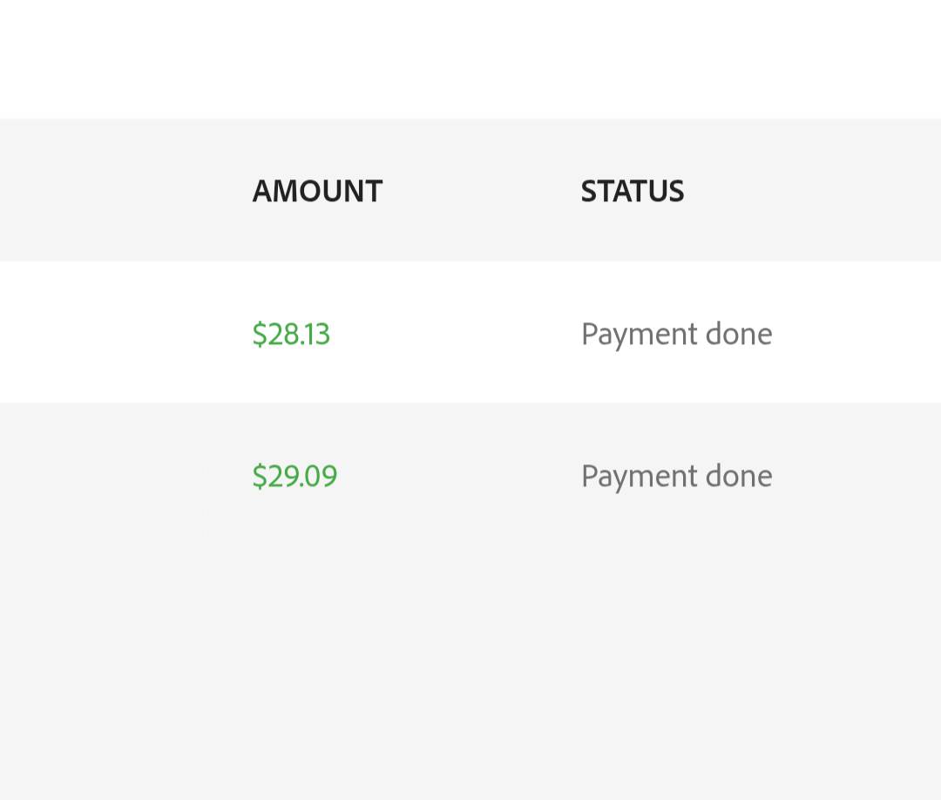
Task: Click the STATUS column header
Action: coord(633,191)
